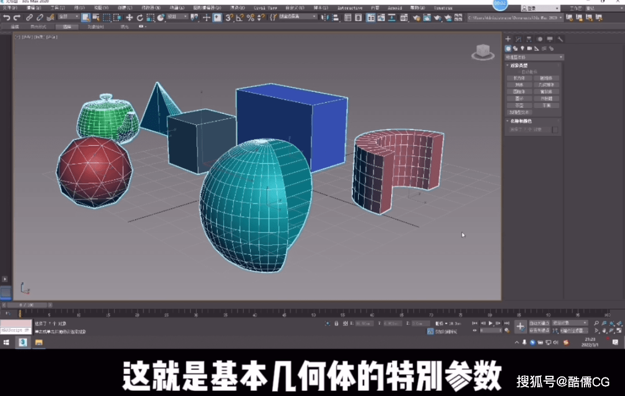Open the 标准基本体 primitive type dropdown

tap(534, 57)
